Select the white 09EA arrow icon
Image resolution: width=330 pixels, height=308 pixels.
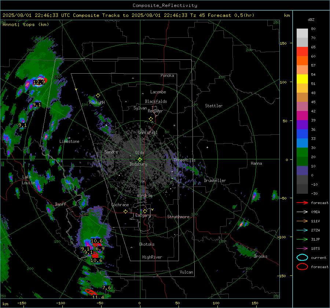[x=302, y=212]
